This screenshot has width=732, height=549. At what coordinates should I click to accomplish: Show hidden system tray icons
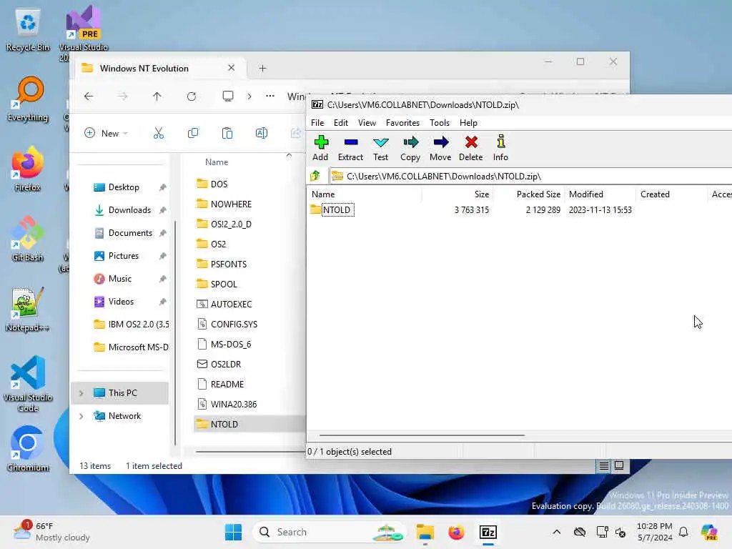556,532
